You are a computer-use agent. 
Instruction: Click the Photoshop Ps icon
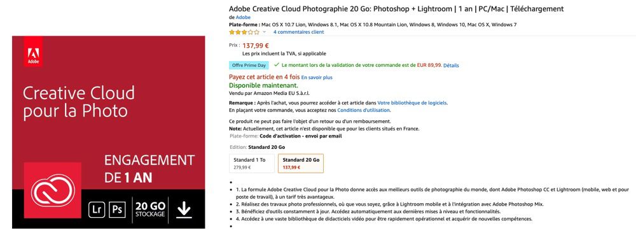coord(117,210)
